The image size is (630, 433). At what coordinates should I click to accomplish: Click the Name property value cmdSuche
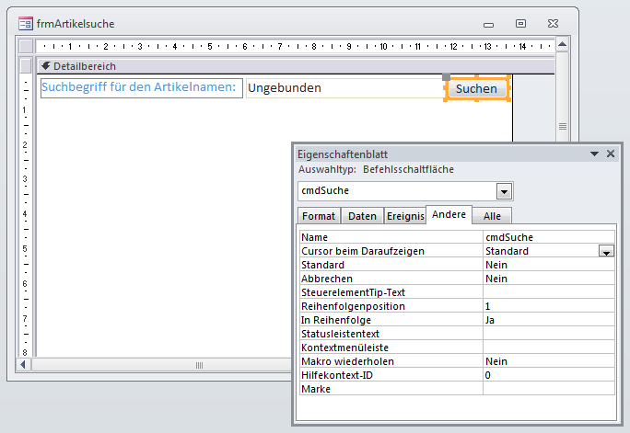[x=549, y=237]
